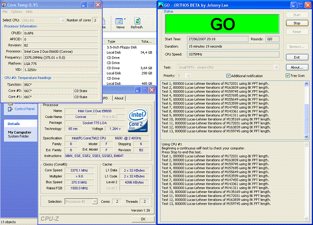Image resolution: width=313 pixels, height=225 pixels.
Task: Open the Options menu in Core Temp
Action: tap(17, 12)
